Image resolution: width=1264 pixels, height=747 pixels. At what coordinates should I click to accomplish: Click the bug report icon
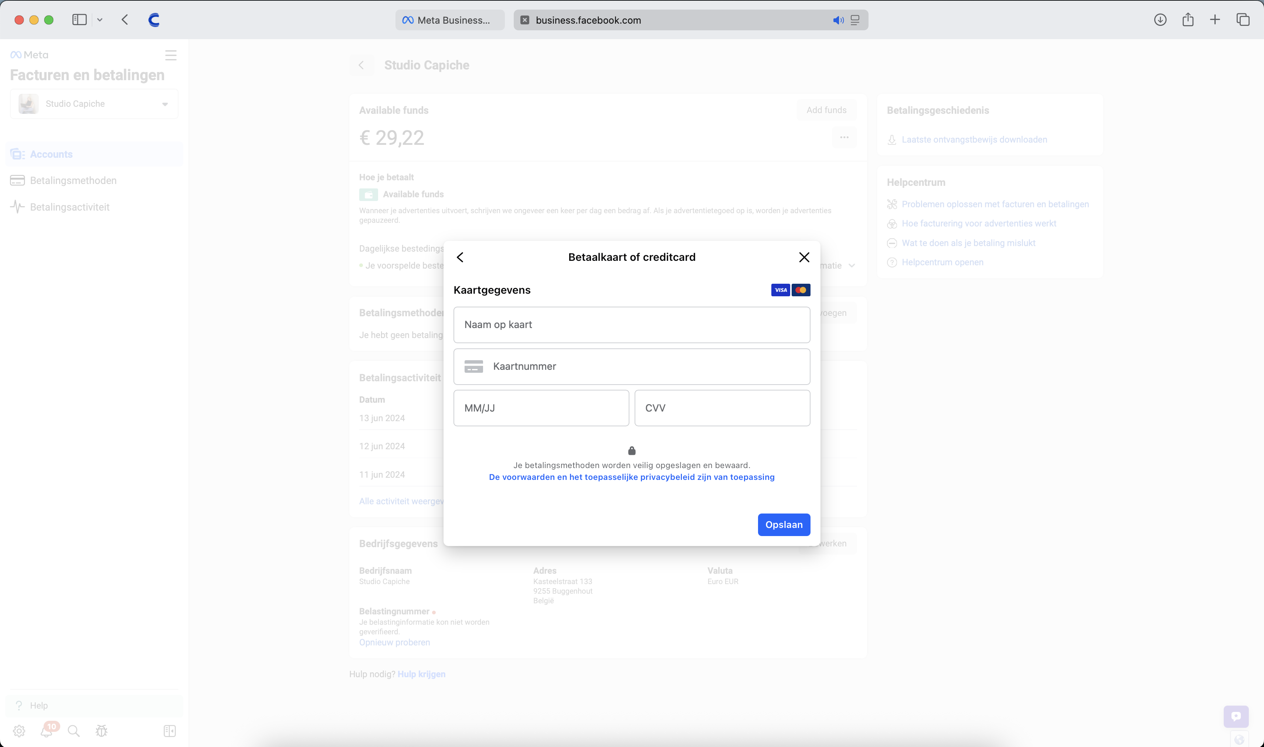click(102, 731)
